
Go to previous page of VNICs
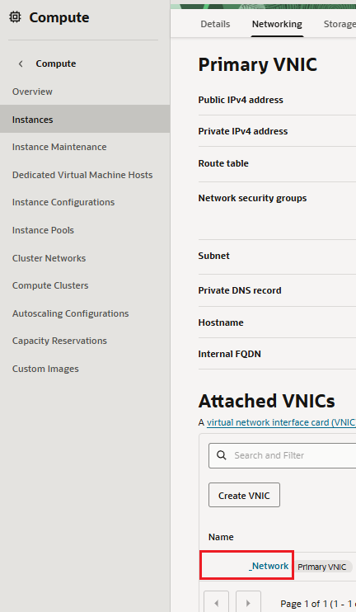click(217, 603)
